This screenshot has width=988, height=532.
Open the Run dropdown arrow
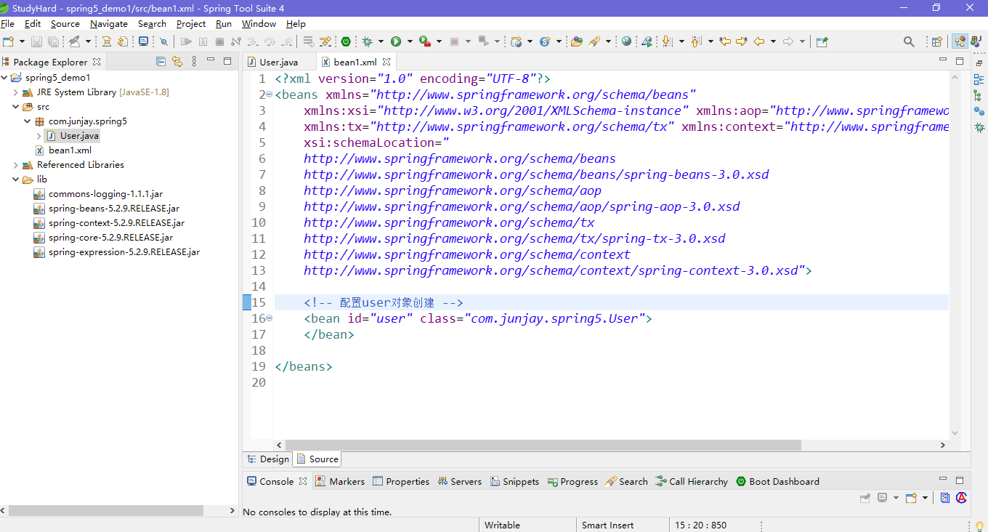pos(410,41)
